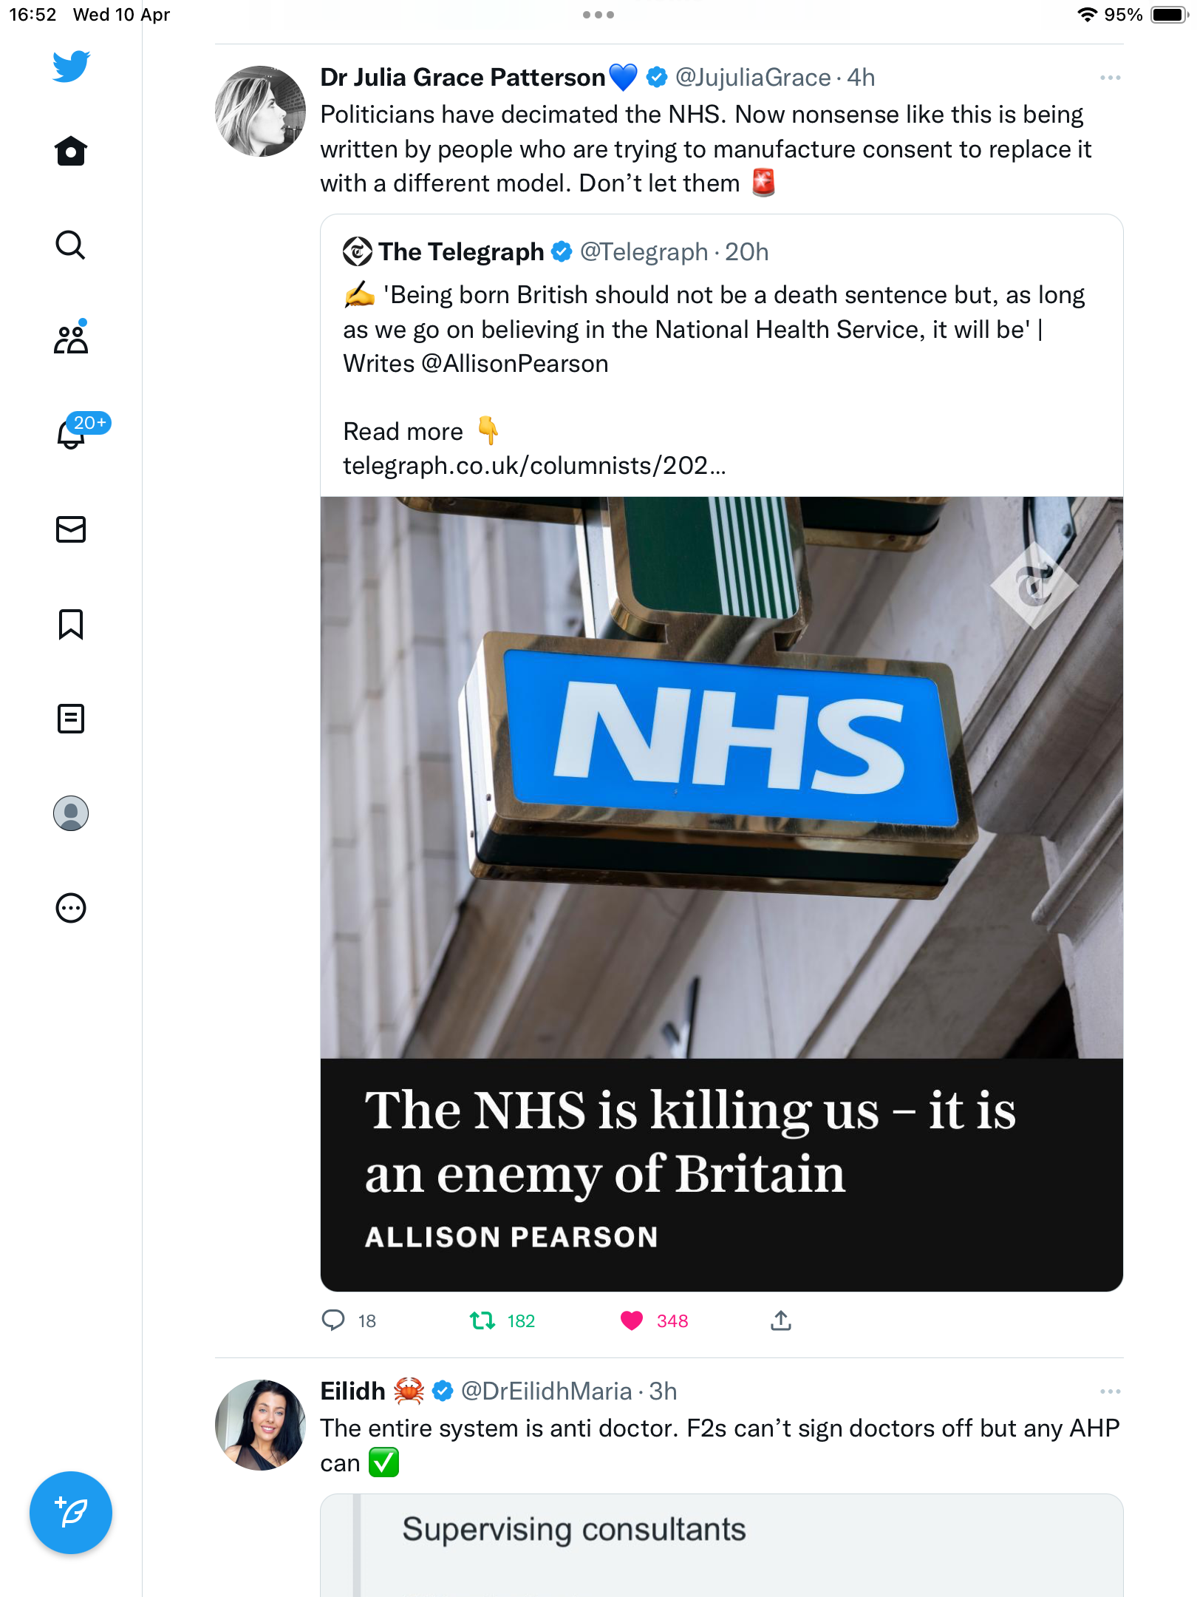
Task: Tap the Twitter bird logo
Action: click(x=71, y=67)
